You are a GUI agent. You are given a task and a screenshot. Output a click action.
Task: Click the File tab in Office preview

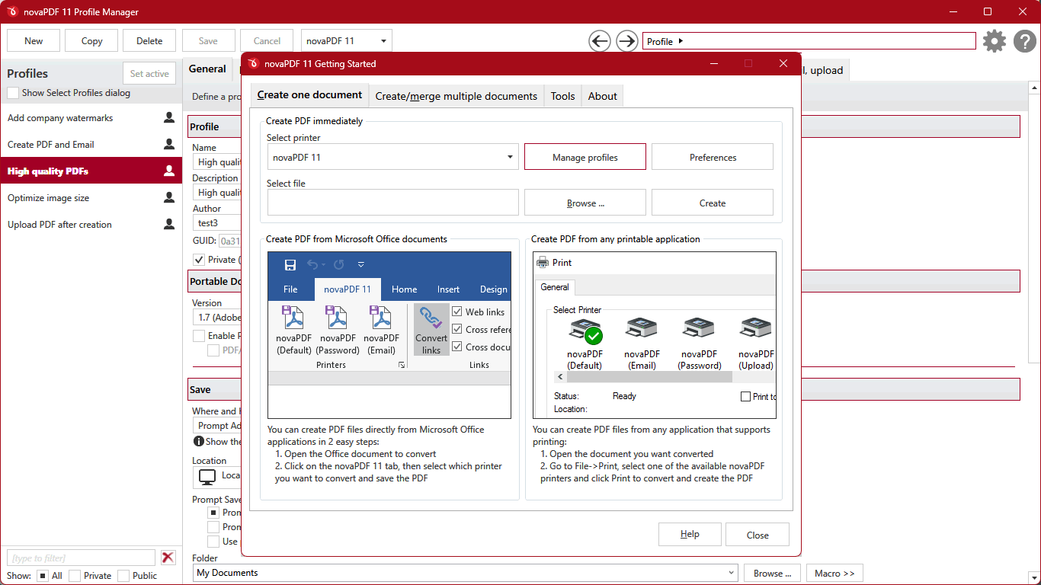pyautogui.click(x=290, y=289)
